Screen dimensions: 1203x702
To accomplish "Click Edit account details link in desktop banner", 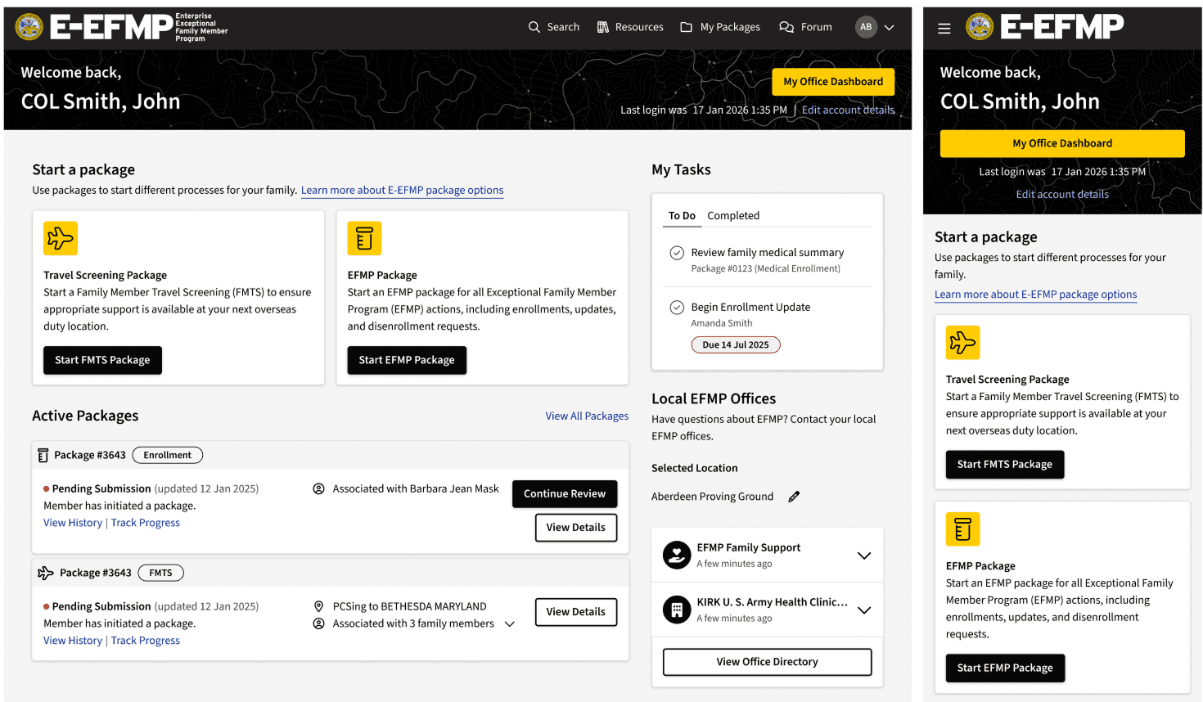I will 848,110.
